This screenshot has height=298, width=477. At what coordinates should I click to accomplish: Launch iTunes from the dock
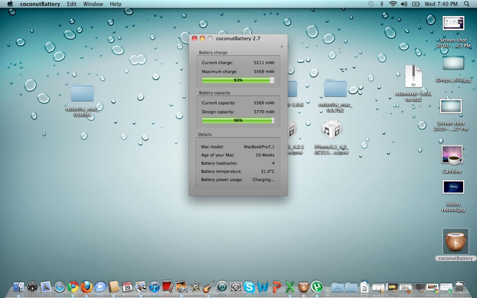click(154, 286)
